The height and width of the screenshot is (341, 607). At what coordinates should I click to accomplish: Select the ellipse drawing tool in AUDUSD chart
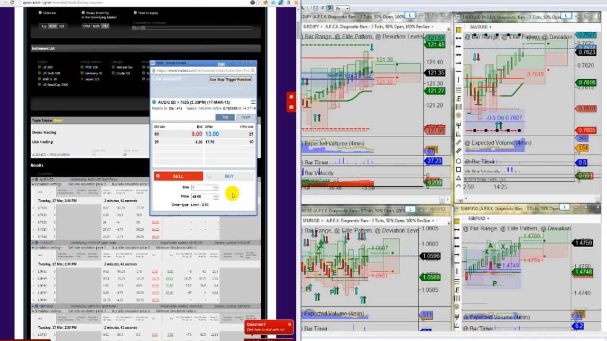point(459,161)
